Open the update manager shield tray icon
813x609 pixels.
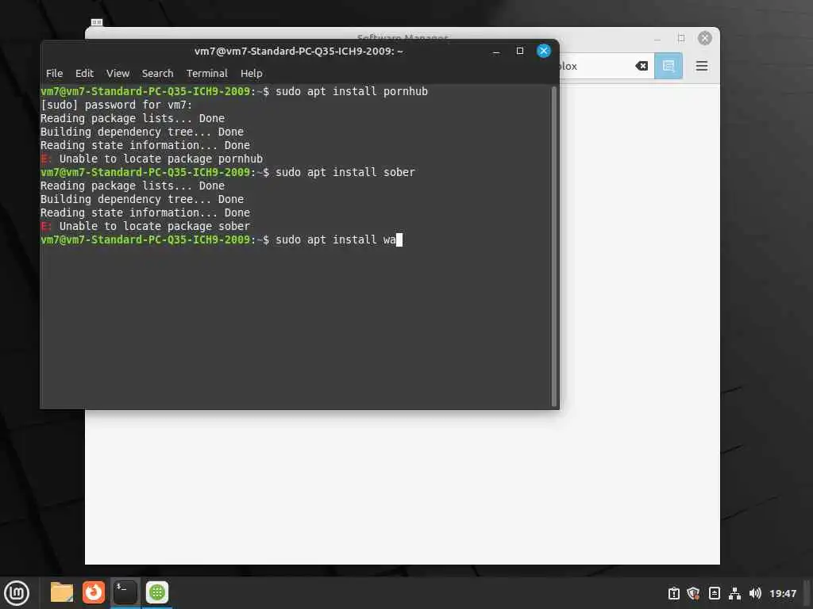pyautogui.click(x=693, y=593)
